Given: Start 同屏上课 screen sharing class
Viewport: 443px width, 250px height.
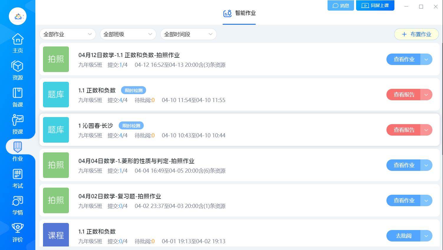Looking at the screenshot, I should [375, 6].
